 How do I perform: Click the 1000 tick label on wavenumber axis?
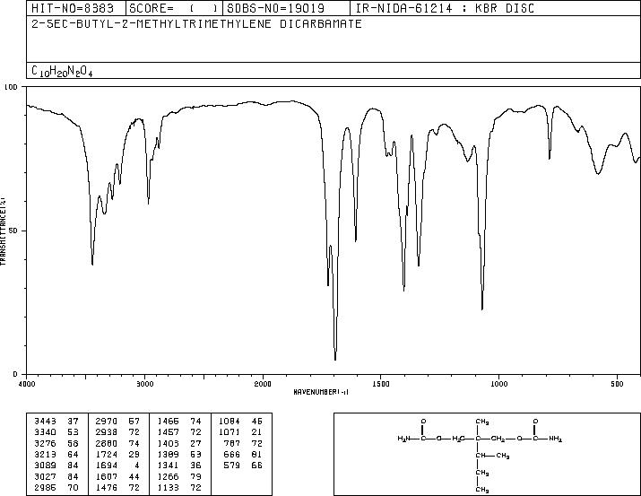[499, 384]
